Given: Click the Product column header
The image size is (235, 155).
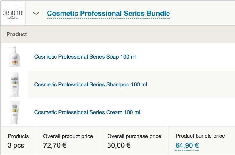Looking at the screenshot, I should (x=17, y=34).
